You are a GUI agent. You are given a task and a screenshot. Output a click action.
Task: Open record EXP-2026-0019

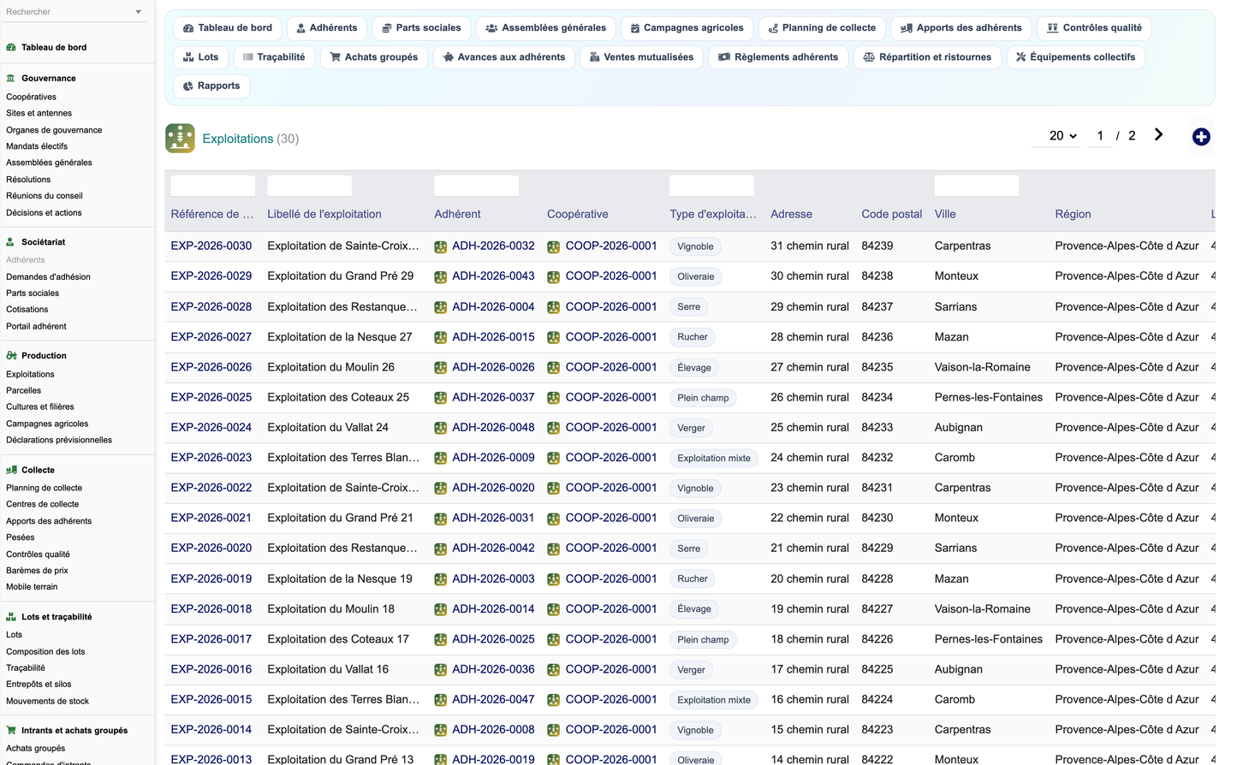click(x=211, y=578)
